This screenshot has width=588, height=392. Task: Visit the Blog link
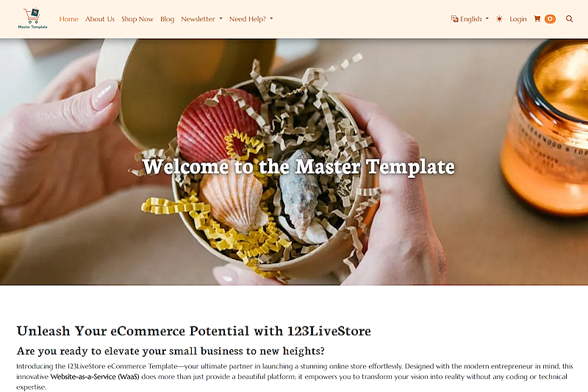tap(168, 19)
